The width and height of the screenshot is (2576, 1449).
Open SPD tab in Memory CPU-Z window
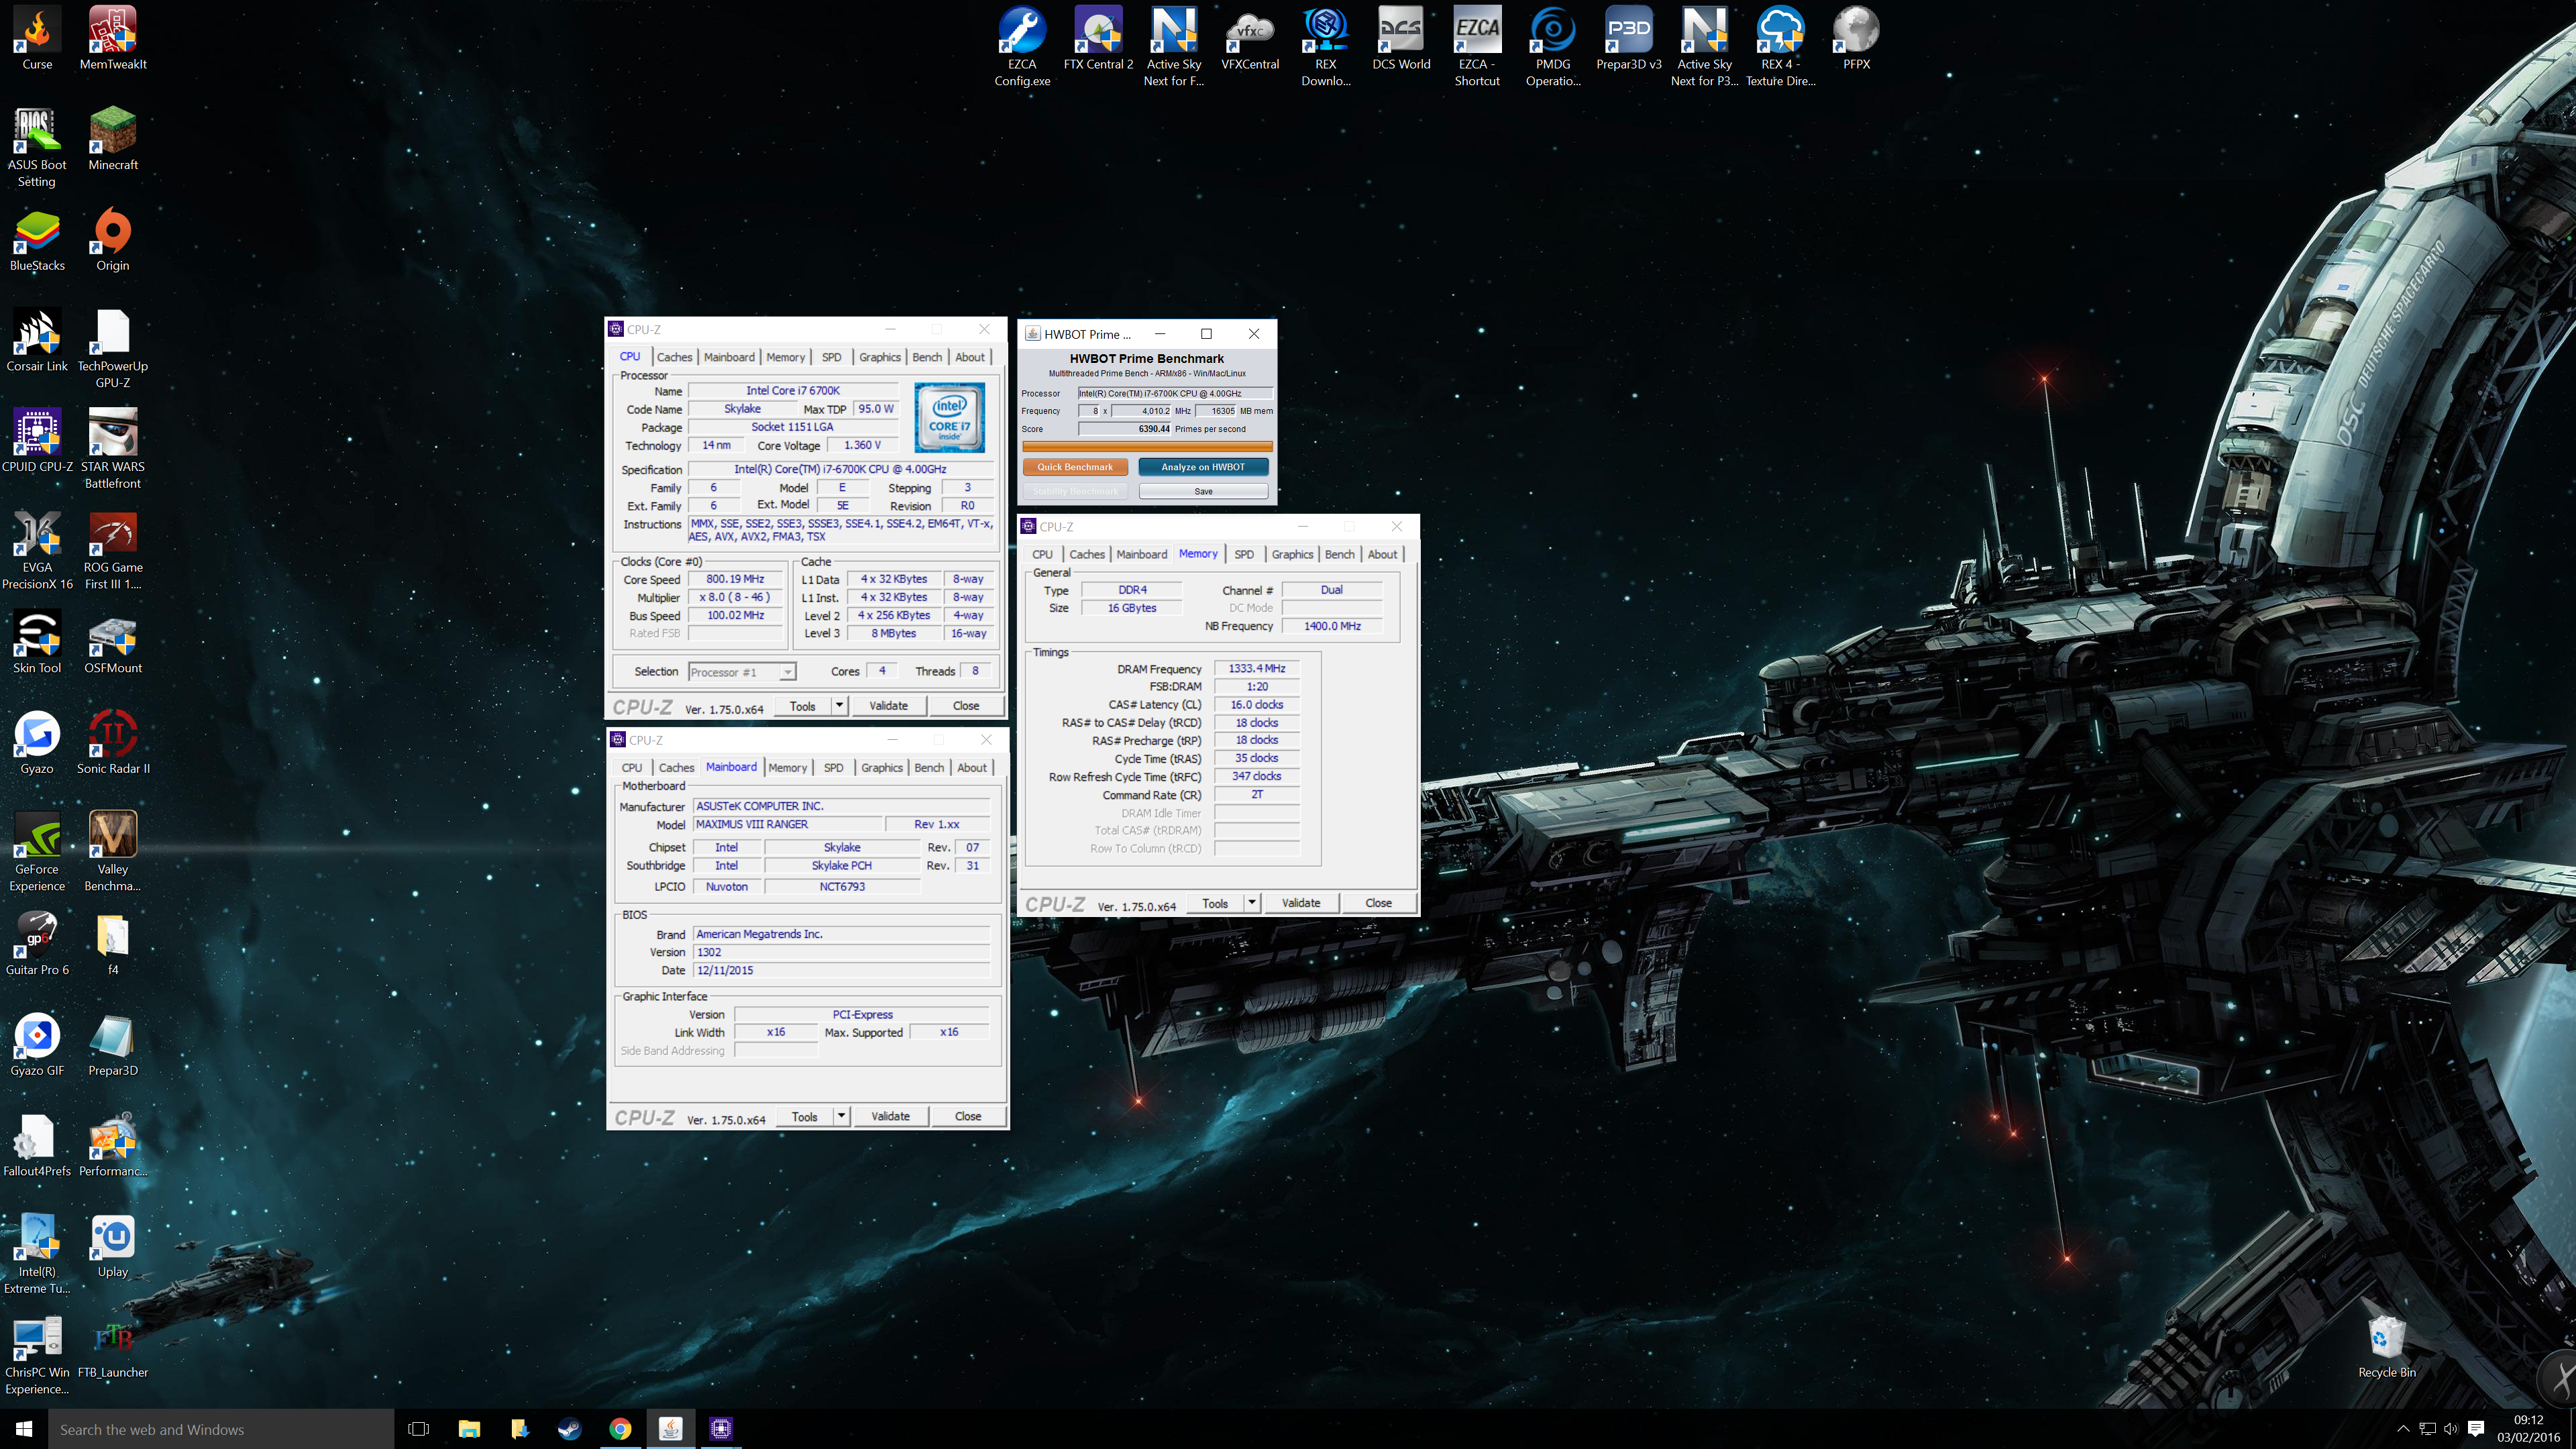pos(1244,554)
